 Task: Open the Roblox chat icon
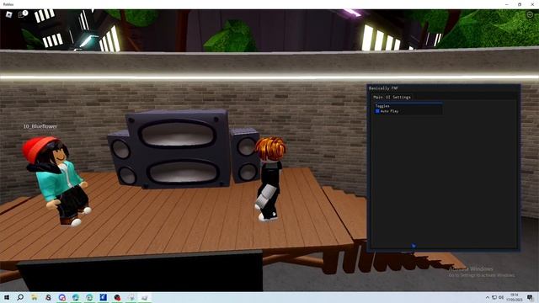(23, 14)
